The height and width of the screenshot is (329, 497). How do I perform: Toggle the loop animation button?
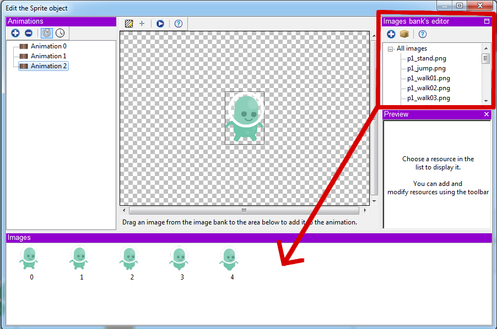point(47,34)
